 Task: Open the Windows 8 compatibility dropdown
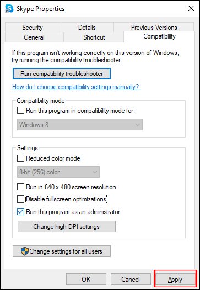80,125
